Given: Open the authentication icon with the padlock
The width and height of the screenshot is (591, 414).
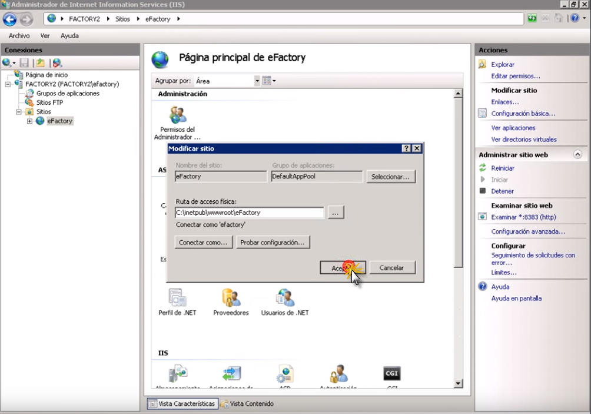Looking at the screenshot, I should click(338, 373).
